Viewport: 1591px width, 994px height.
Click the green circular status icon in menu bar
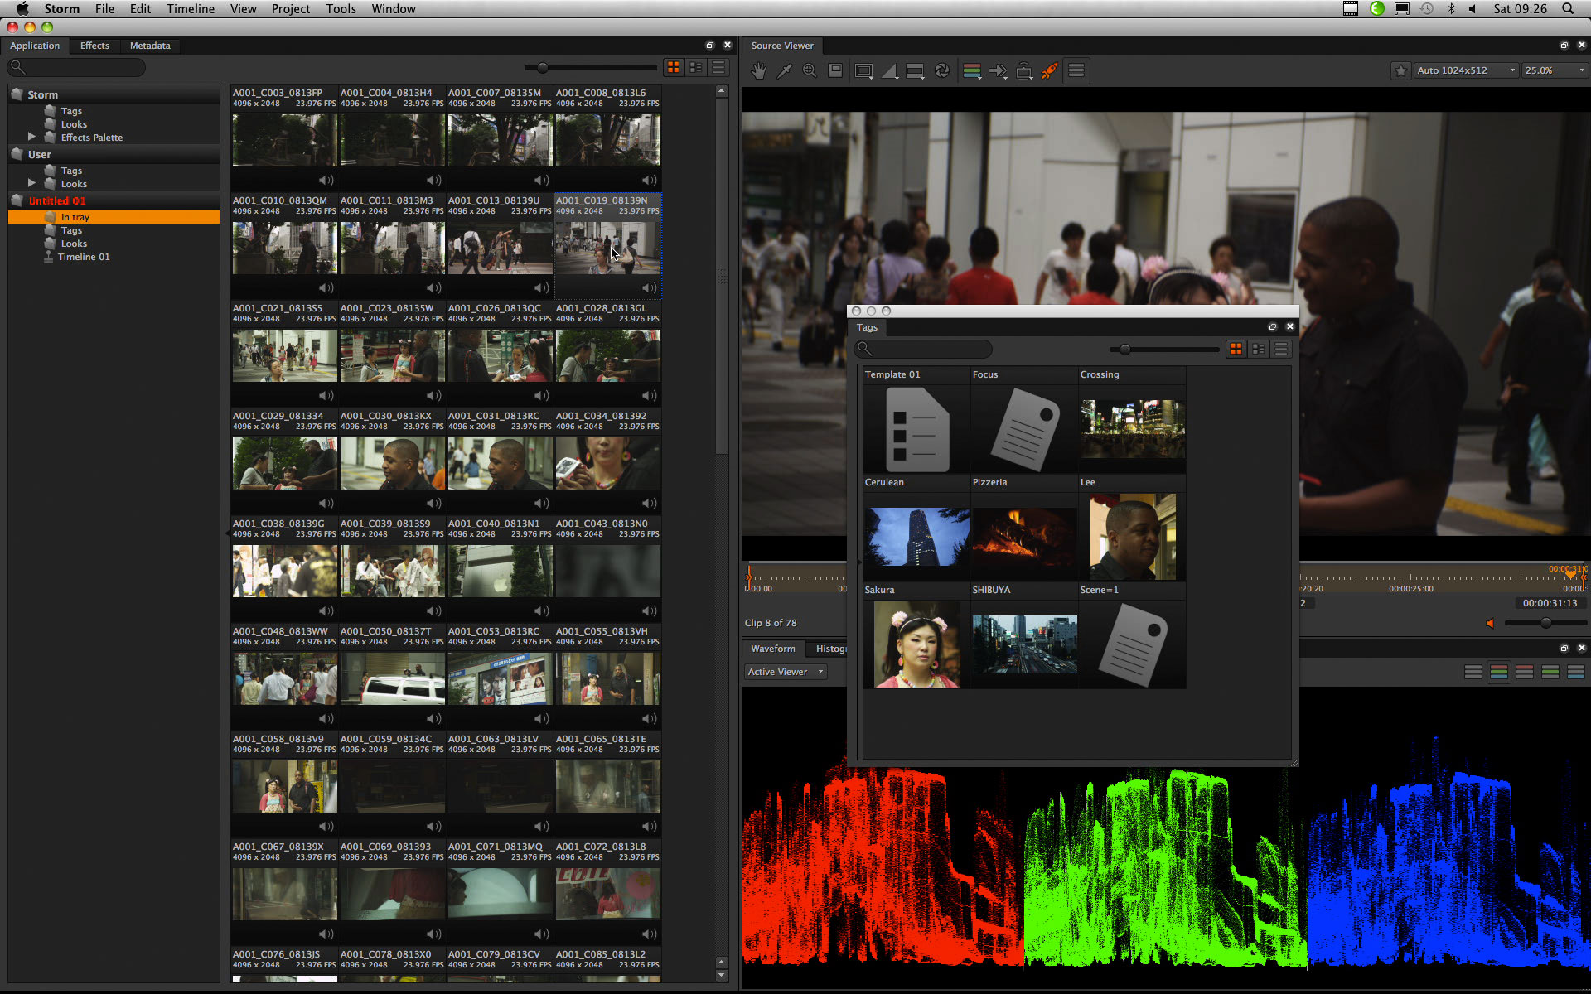[x=1376, y=9]
